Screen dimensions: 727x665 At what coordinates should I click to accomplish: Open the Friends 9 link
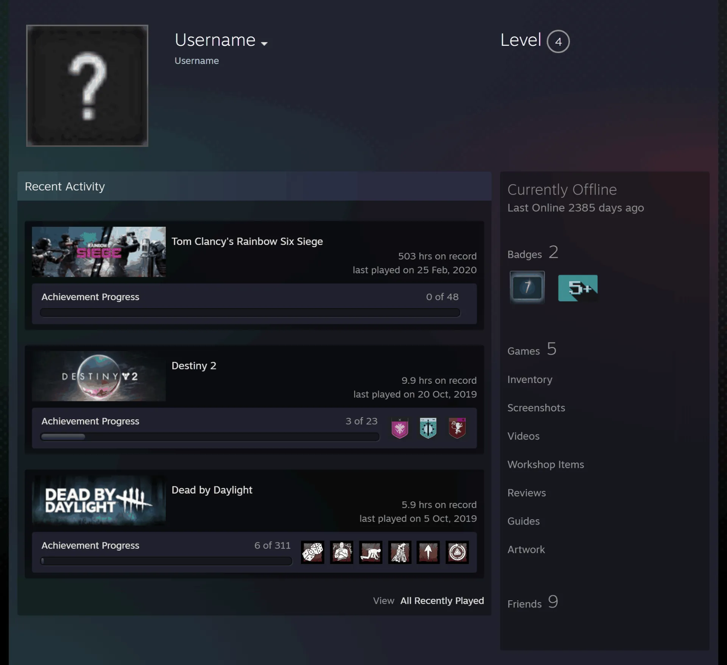533,602
